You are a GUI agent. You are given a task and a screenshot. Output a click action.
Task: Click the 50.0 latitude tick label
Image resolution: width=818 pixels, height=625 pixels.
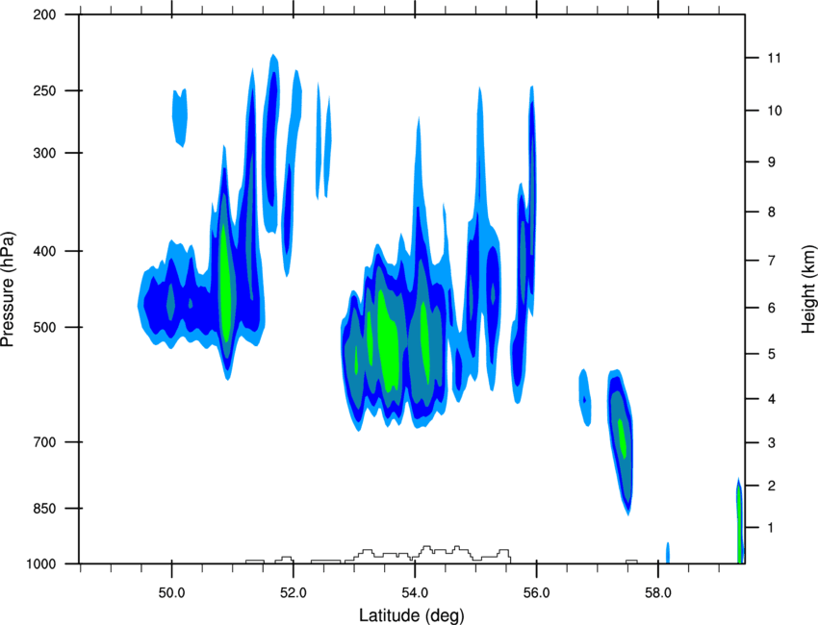click(x=171, y=593)
